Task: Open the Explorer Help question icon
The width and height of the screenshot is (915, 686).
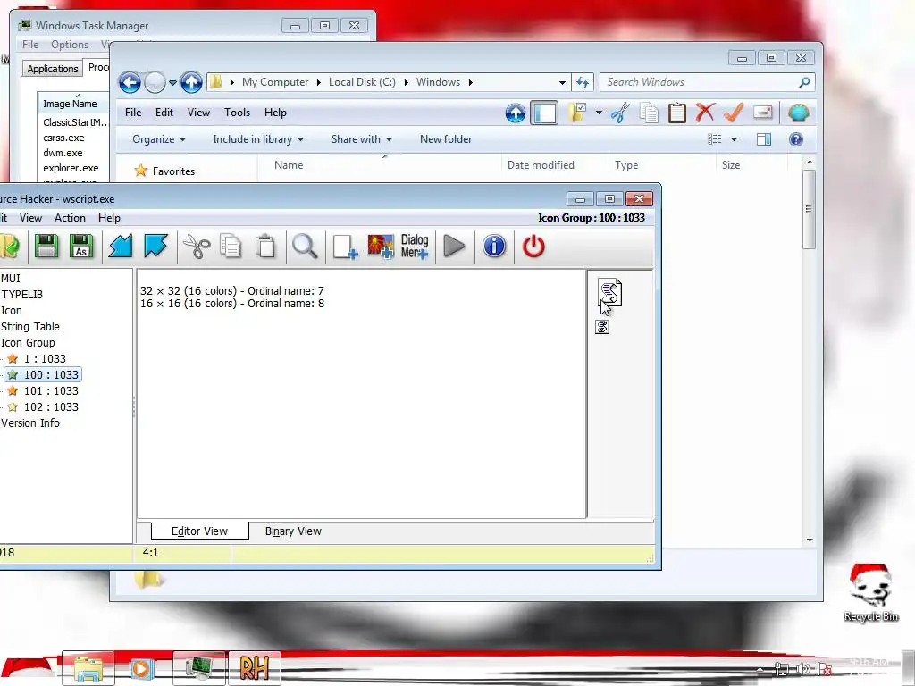Action: [x=796, y=138]
